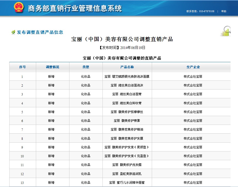This screenshot has width=238, height=187.
Task: Click product name 宝丽 盈虹美肤滋润乳
Action: click(127, 174)
